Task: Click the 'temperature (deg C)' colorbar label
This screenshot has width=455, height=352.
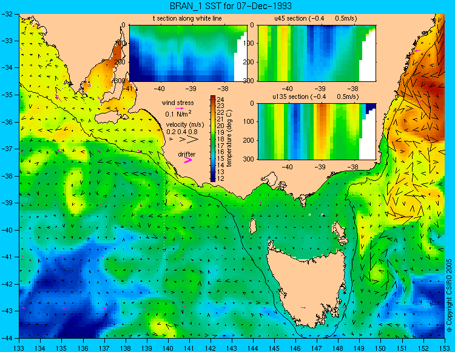Action: click(229, 138)
